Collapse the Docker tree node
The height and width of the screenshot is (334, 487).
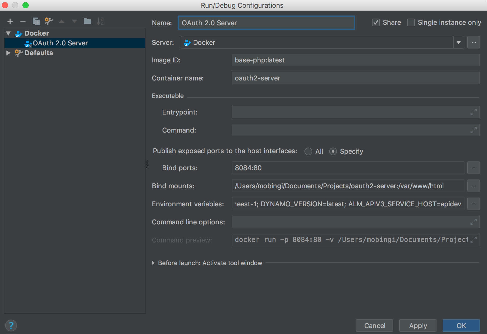[x=9, y=33]
